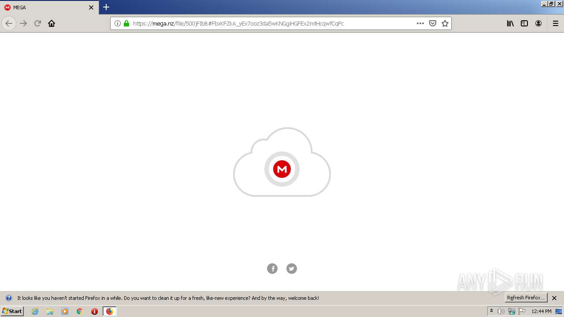The image size is (564, 317).
Task: Show site information icon in address bar
Action: click(118, 23)
